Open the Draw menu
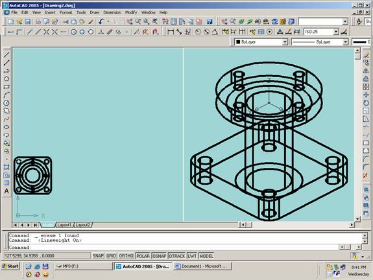 [95, 12]
